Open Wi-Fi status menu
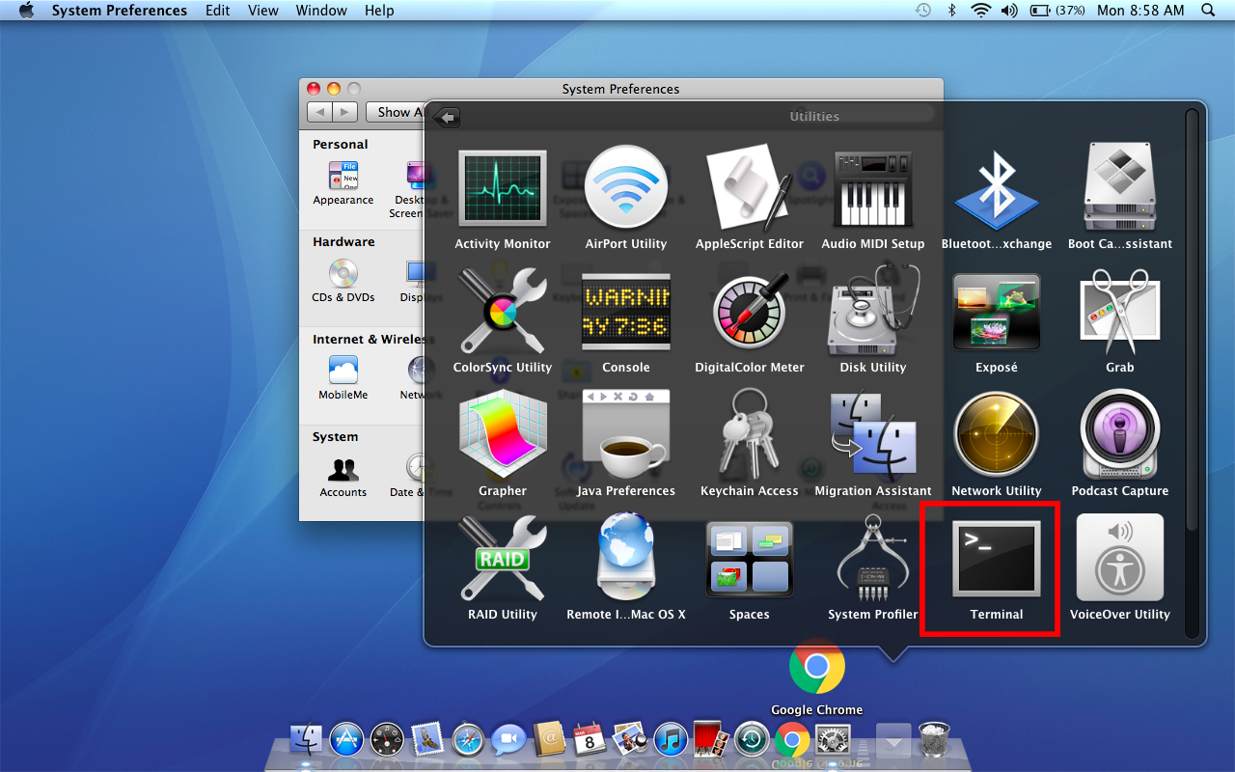Viewport: 1235px width, 772px height. [981, 11]
